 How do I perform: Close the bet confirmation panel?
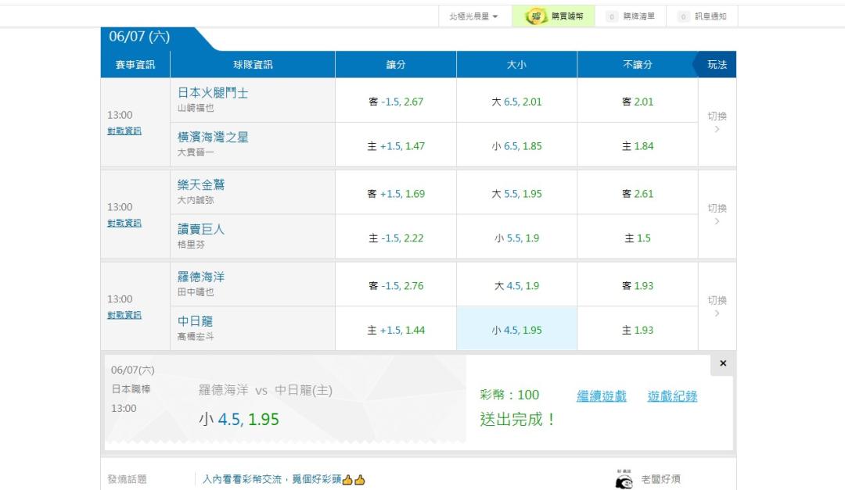(x=723, y=363)
